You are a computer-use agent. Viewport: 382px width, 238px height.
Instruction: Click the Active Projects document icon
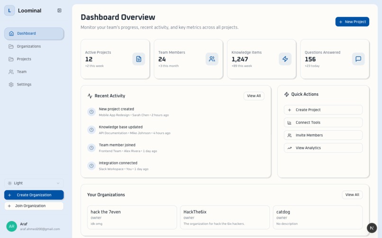click(138, 59)
